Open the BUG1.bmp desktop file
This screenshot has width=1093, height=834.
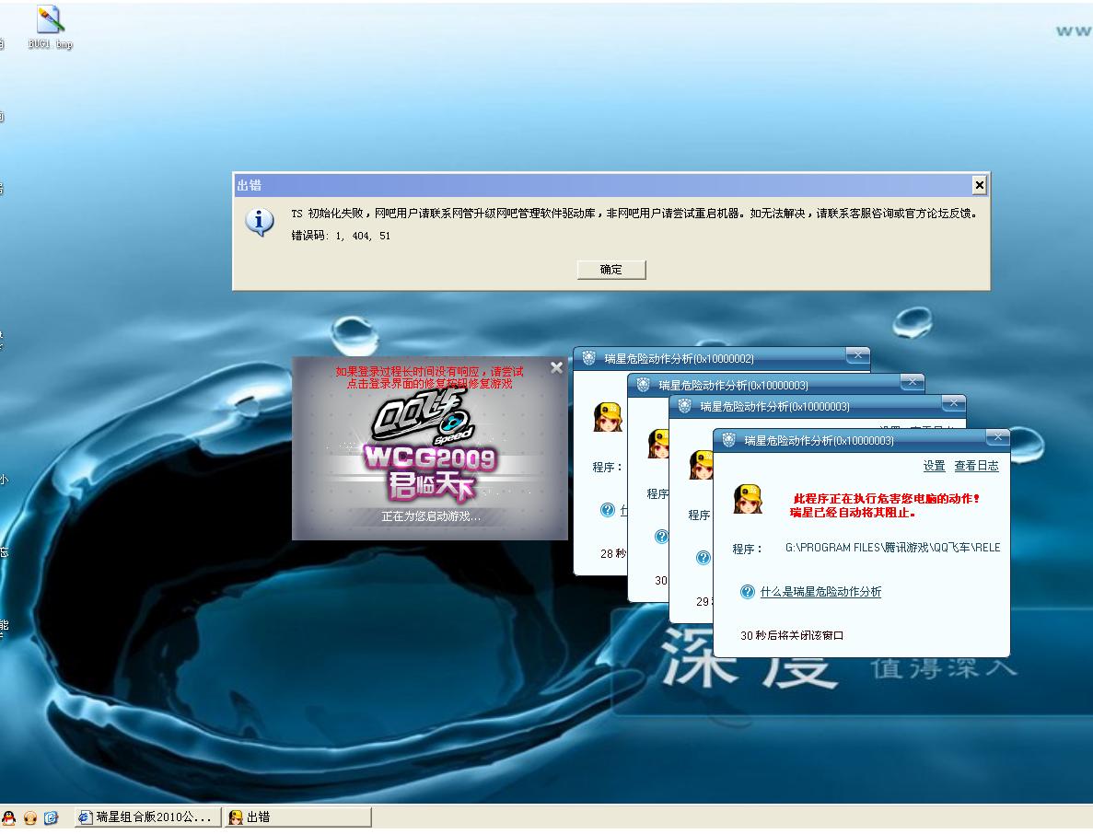click(x=51, y=28)
